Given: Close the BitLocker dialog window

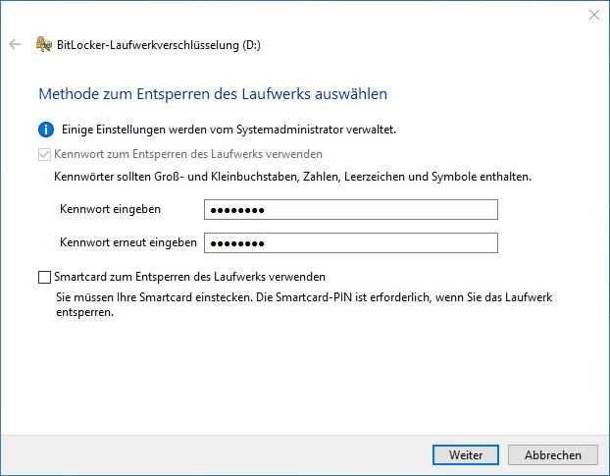Looking at the screenshot, I should click(x=593, y=15).
